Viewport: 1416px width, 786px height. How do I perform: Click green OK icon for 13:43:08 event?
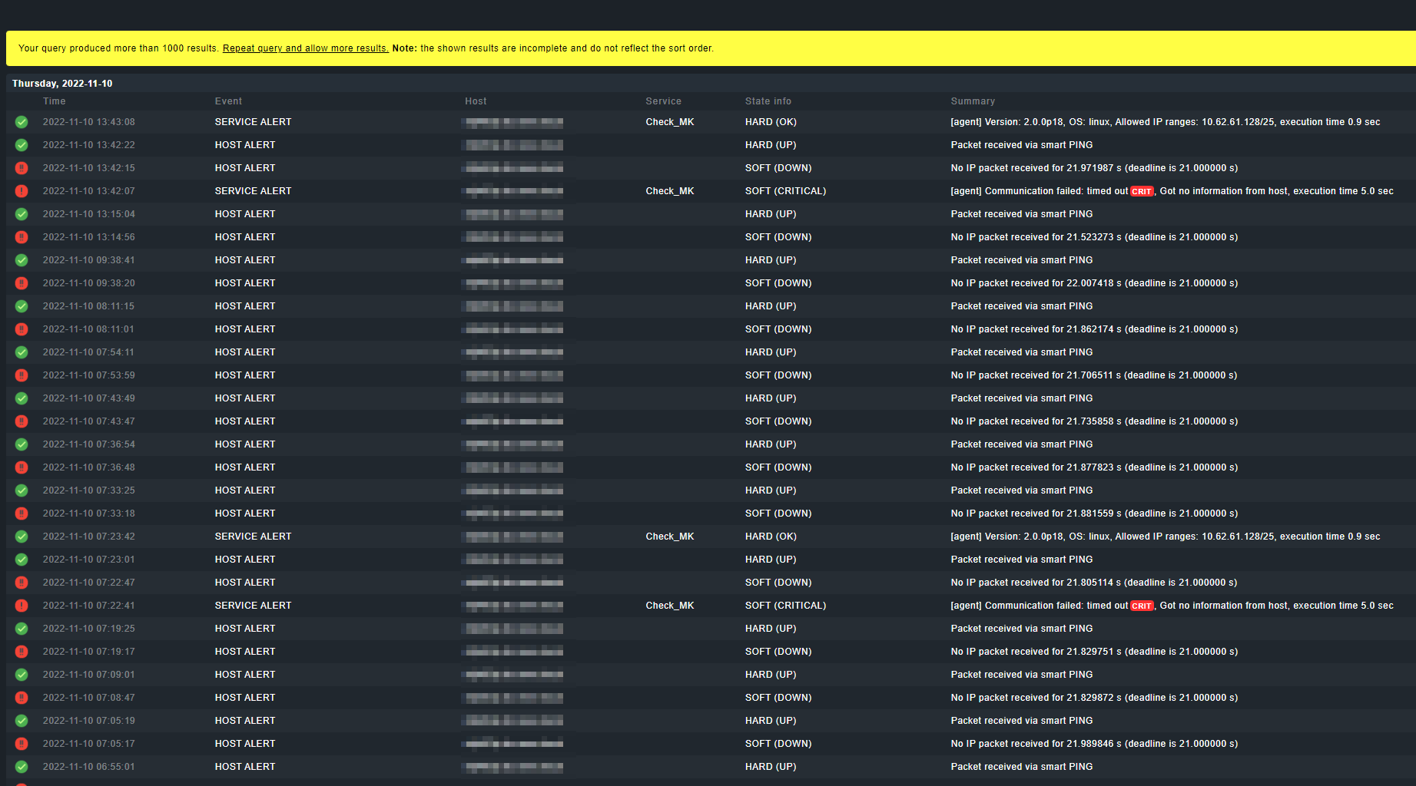click(x=22, y=122)
